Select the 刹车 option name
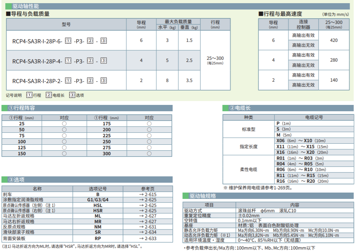 tap(7, 195)
